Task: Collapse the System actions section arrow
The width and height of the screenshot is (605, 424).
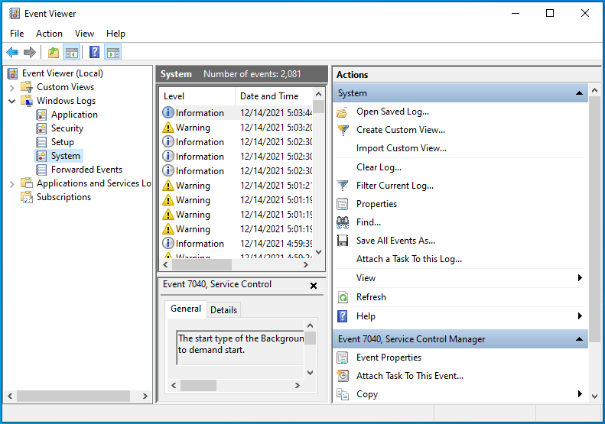Action: click(579, 93)
